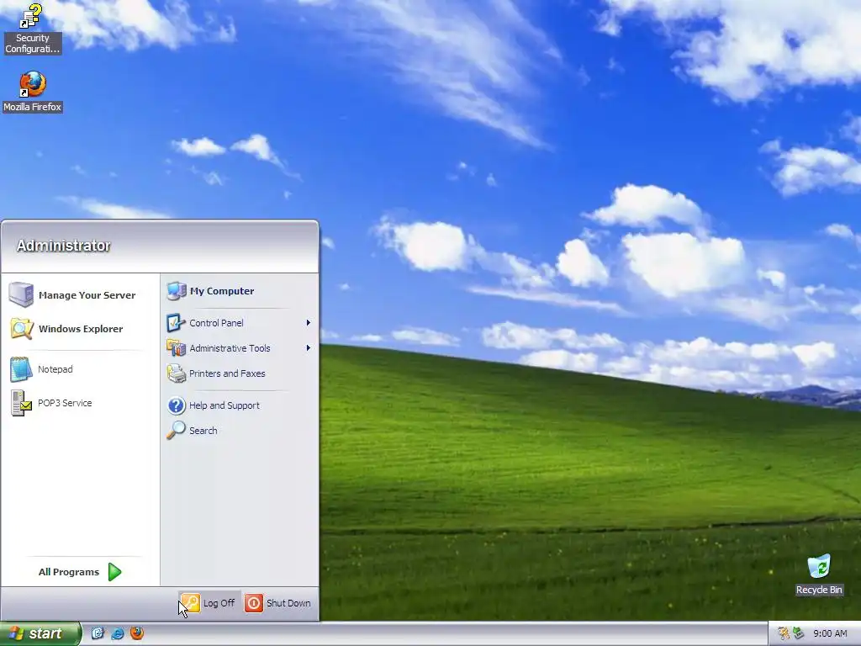Open All Programs green arrow
861x646 pixels.
click(114, 572)
